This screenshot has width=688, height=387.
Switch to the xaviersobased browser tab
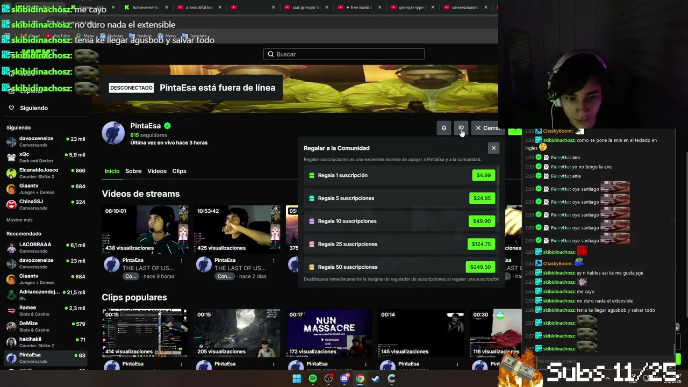pyautogui.click(x=464, y=8)
